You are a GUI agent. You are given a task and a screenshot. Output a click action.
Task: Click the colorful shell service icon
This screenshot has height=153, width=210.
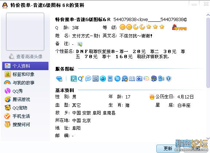pos(147,78)
